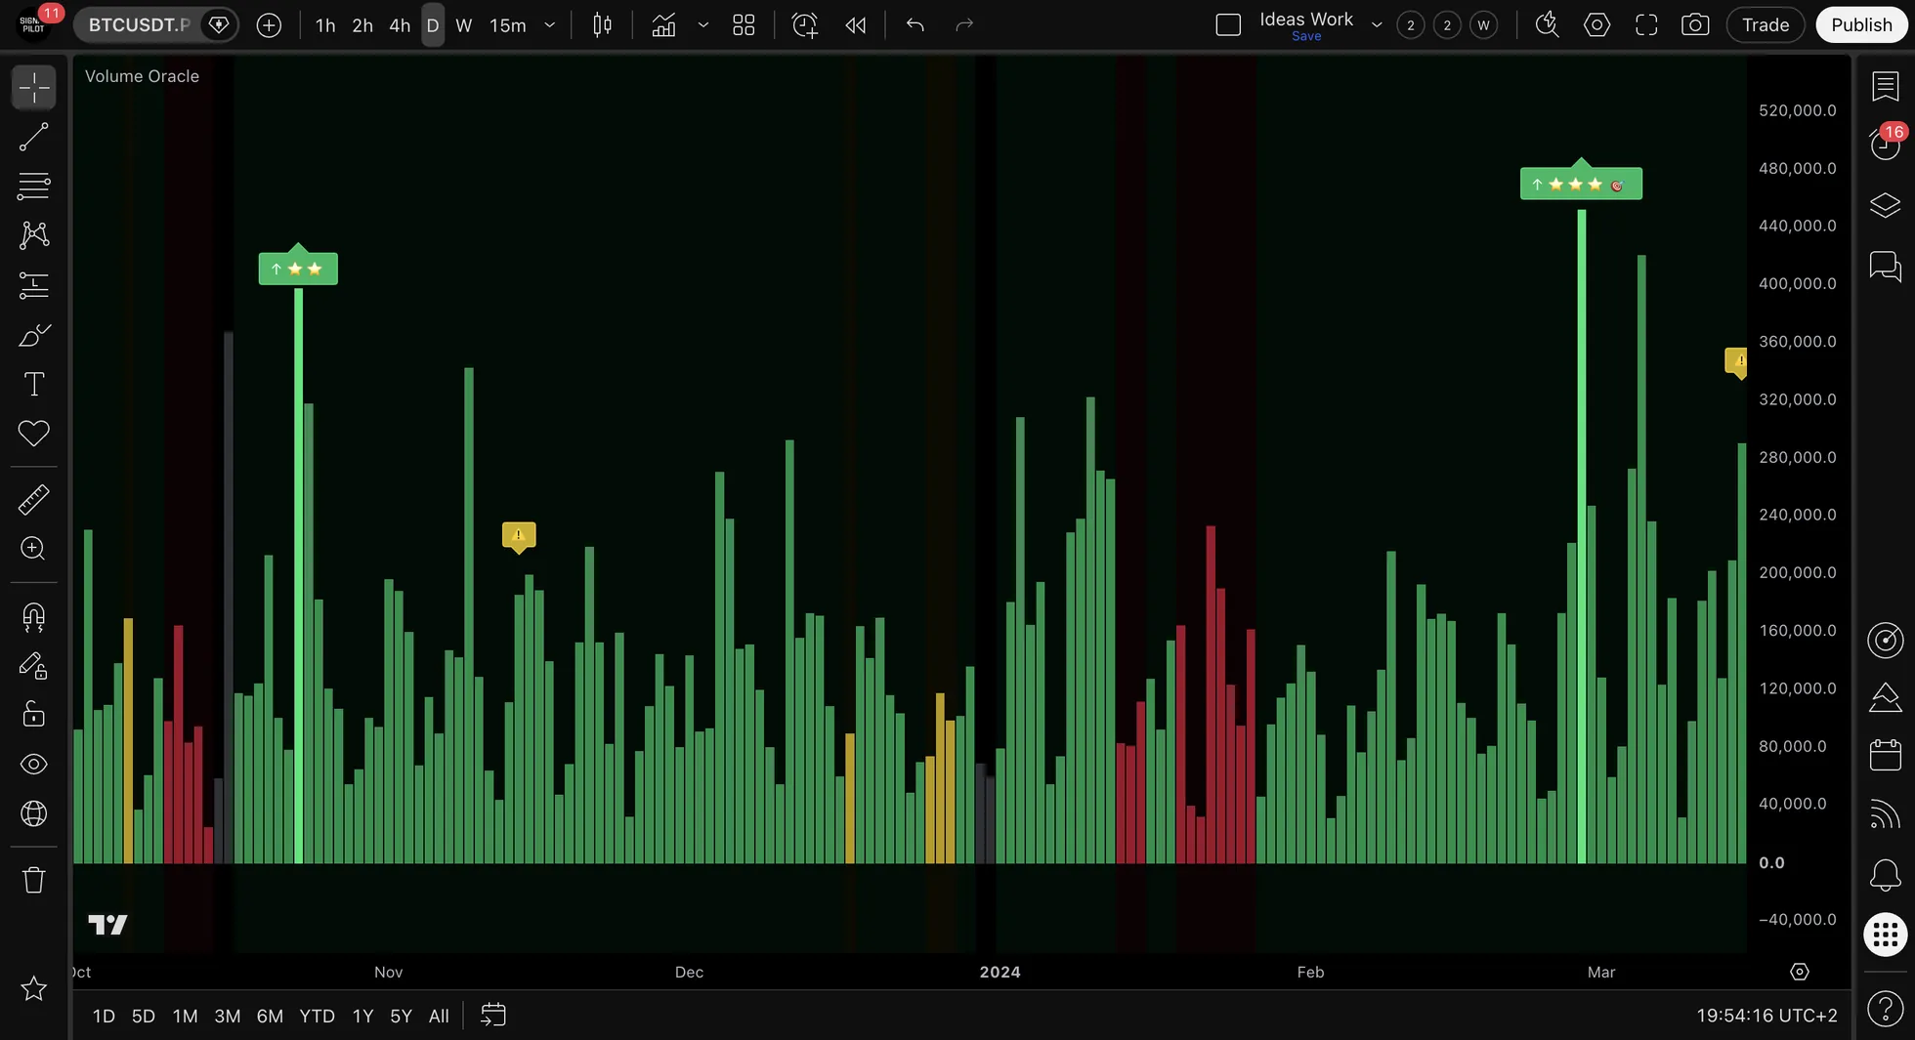
Task: Hide all drawings with the eye icon
Action: (x=33, y=764)
